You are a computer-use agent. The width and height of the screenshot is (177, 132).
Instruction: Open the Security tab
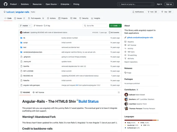tap(84, 18)
